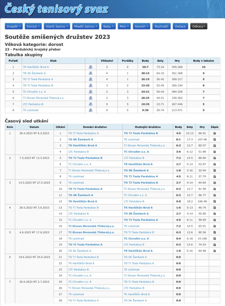Expand the Senioři dropdown menu
The image size is (225, 306).
(142, 26)
